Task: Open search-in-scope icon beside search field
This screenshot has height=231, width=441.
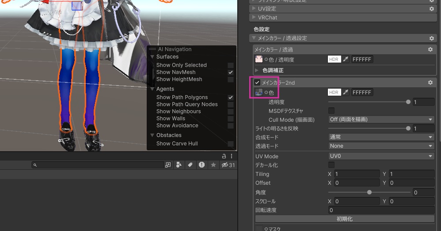Action: point(168,165)
